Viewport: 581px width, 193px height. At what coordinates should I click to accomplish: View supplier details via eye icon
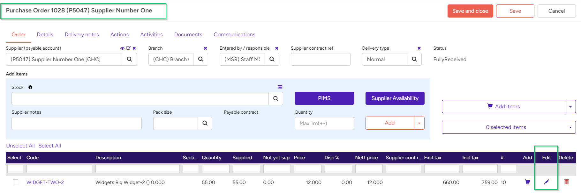[x=122, y=48]
